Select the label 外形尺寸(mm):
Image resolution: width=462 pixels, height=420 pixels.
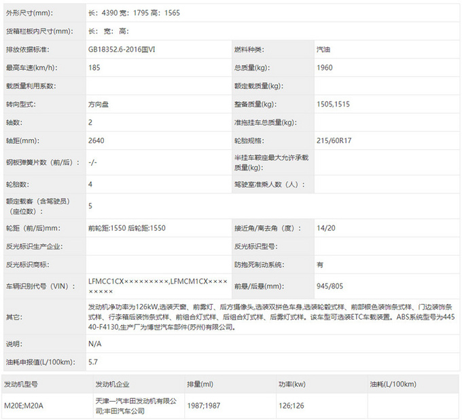click(29, 13)
